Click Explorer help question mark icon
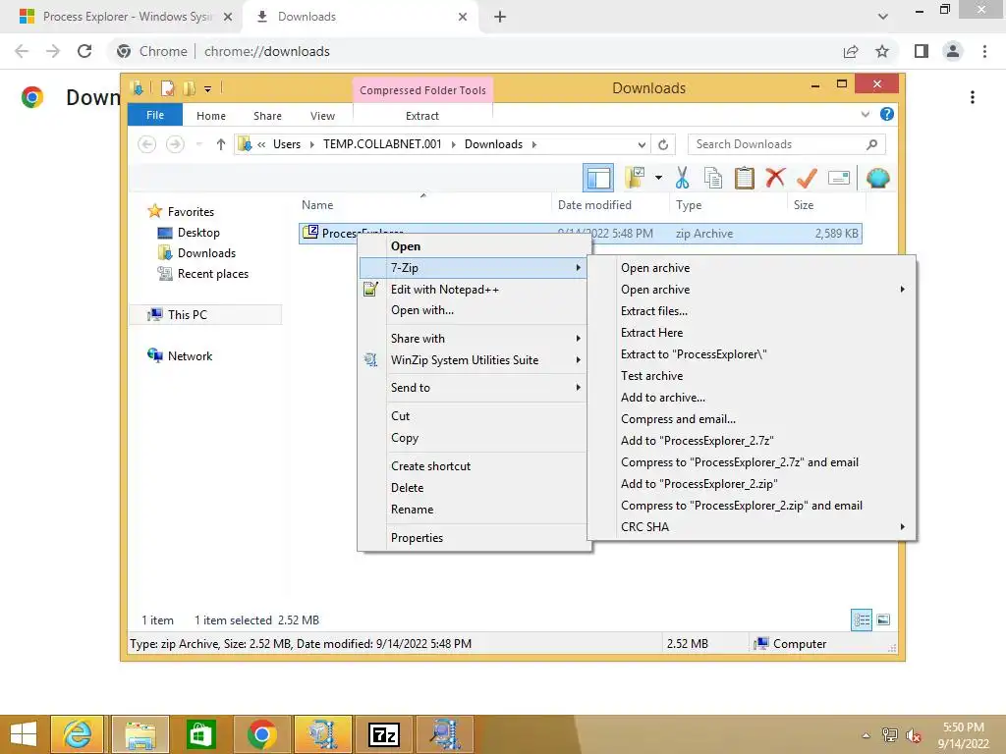Viewport: 1006px width, 754px height. (x=887, y=114)
